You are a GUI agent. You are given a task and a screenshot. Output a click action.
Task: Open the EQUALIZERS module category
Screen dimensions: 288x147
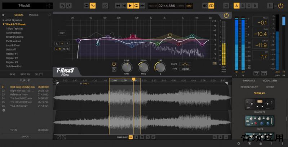270,81
